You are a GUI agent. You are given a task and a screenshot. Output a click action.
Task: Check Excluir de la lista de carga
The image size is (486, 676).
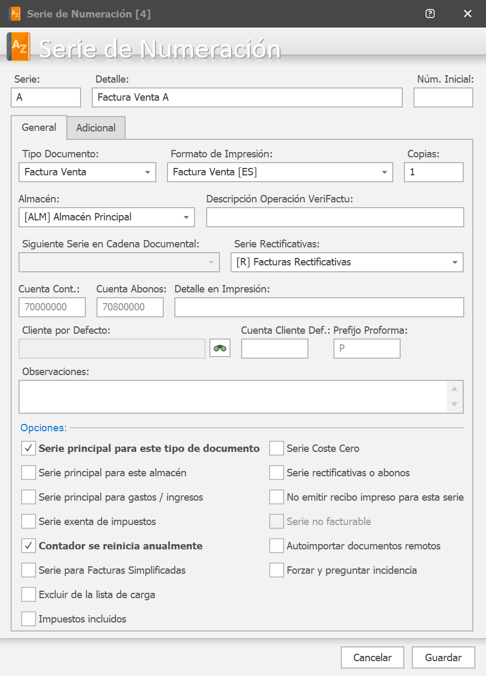click(x=29, y=594)
